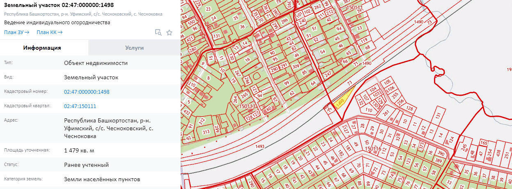Switch to the Услуги tab
512x189 pixels.
(134, 48)
